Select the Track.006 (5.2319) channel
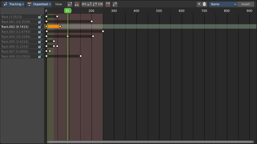This screenshot has height=144, width=257. [x=15, y=46]
